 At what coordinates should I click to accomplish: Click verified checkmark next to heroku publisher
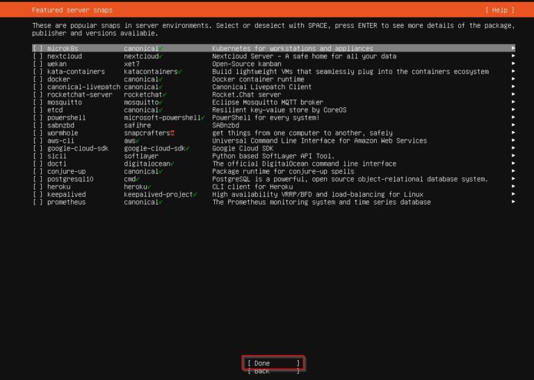click(149, 187)
